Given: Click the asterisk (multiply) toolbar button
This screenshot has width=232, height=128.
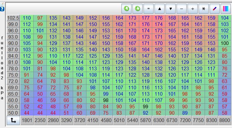Looking at the screenshot, I should pos(204,9).
